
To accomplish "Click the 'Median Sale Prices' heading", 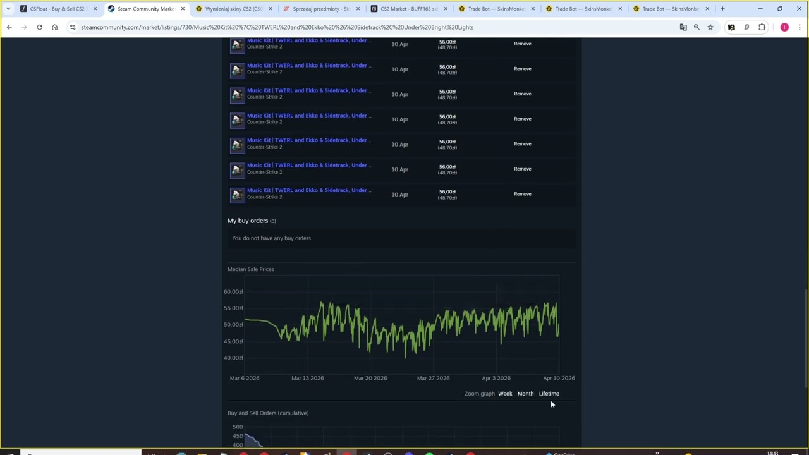I will (x=251, y=269).
